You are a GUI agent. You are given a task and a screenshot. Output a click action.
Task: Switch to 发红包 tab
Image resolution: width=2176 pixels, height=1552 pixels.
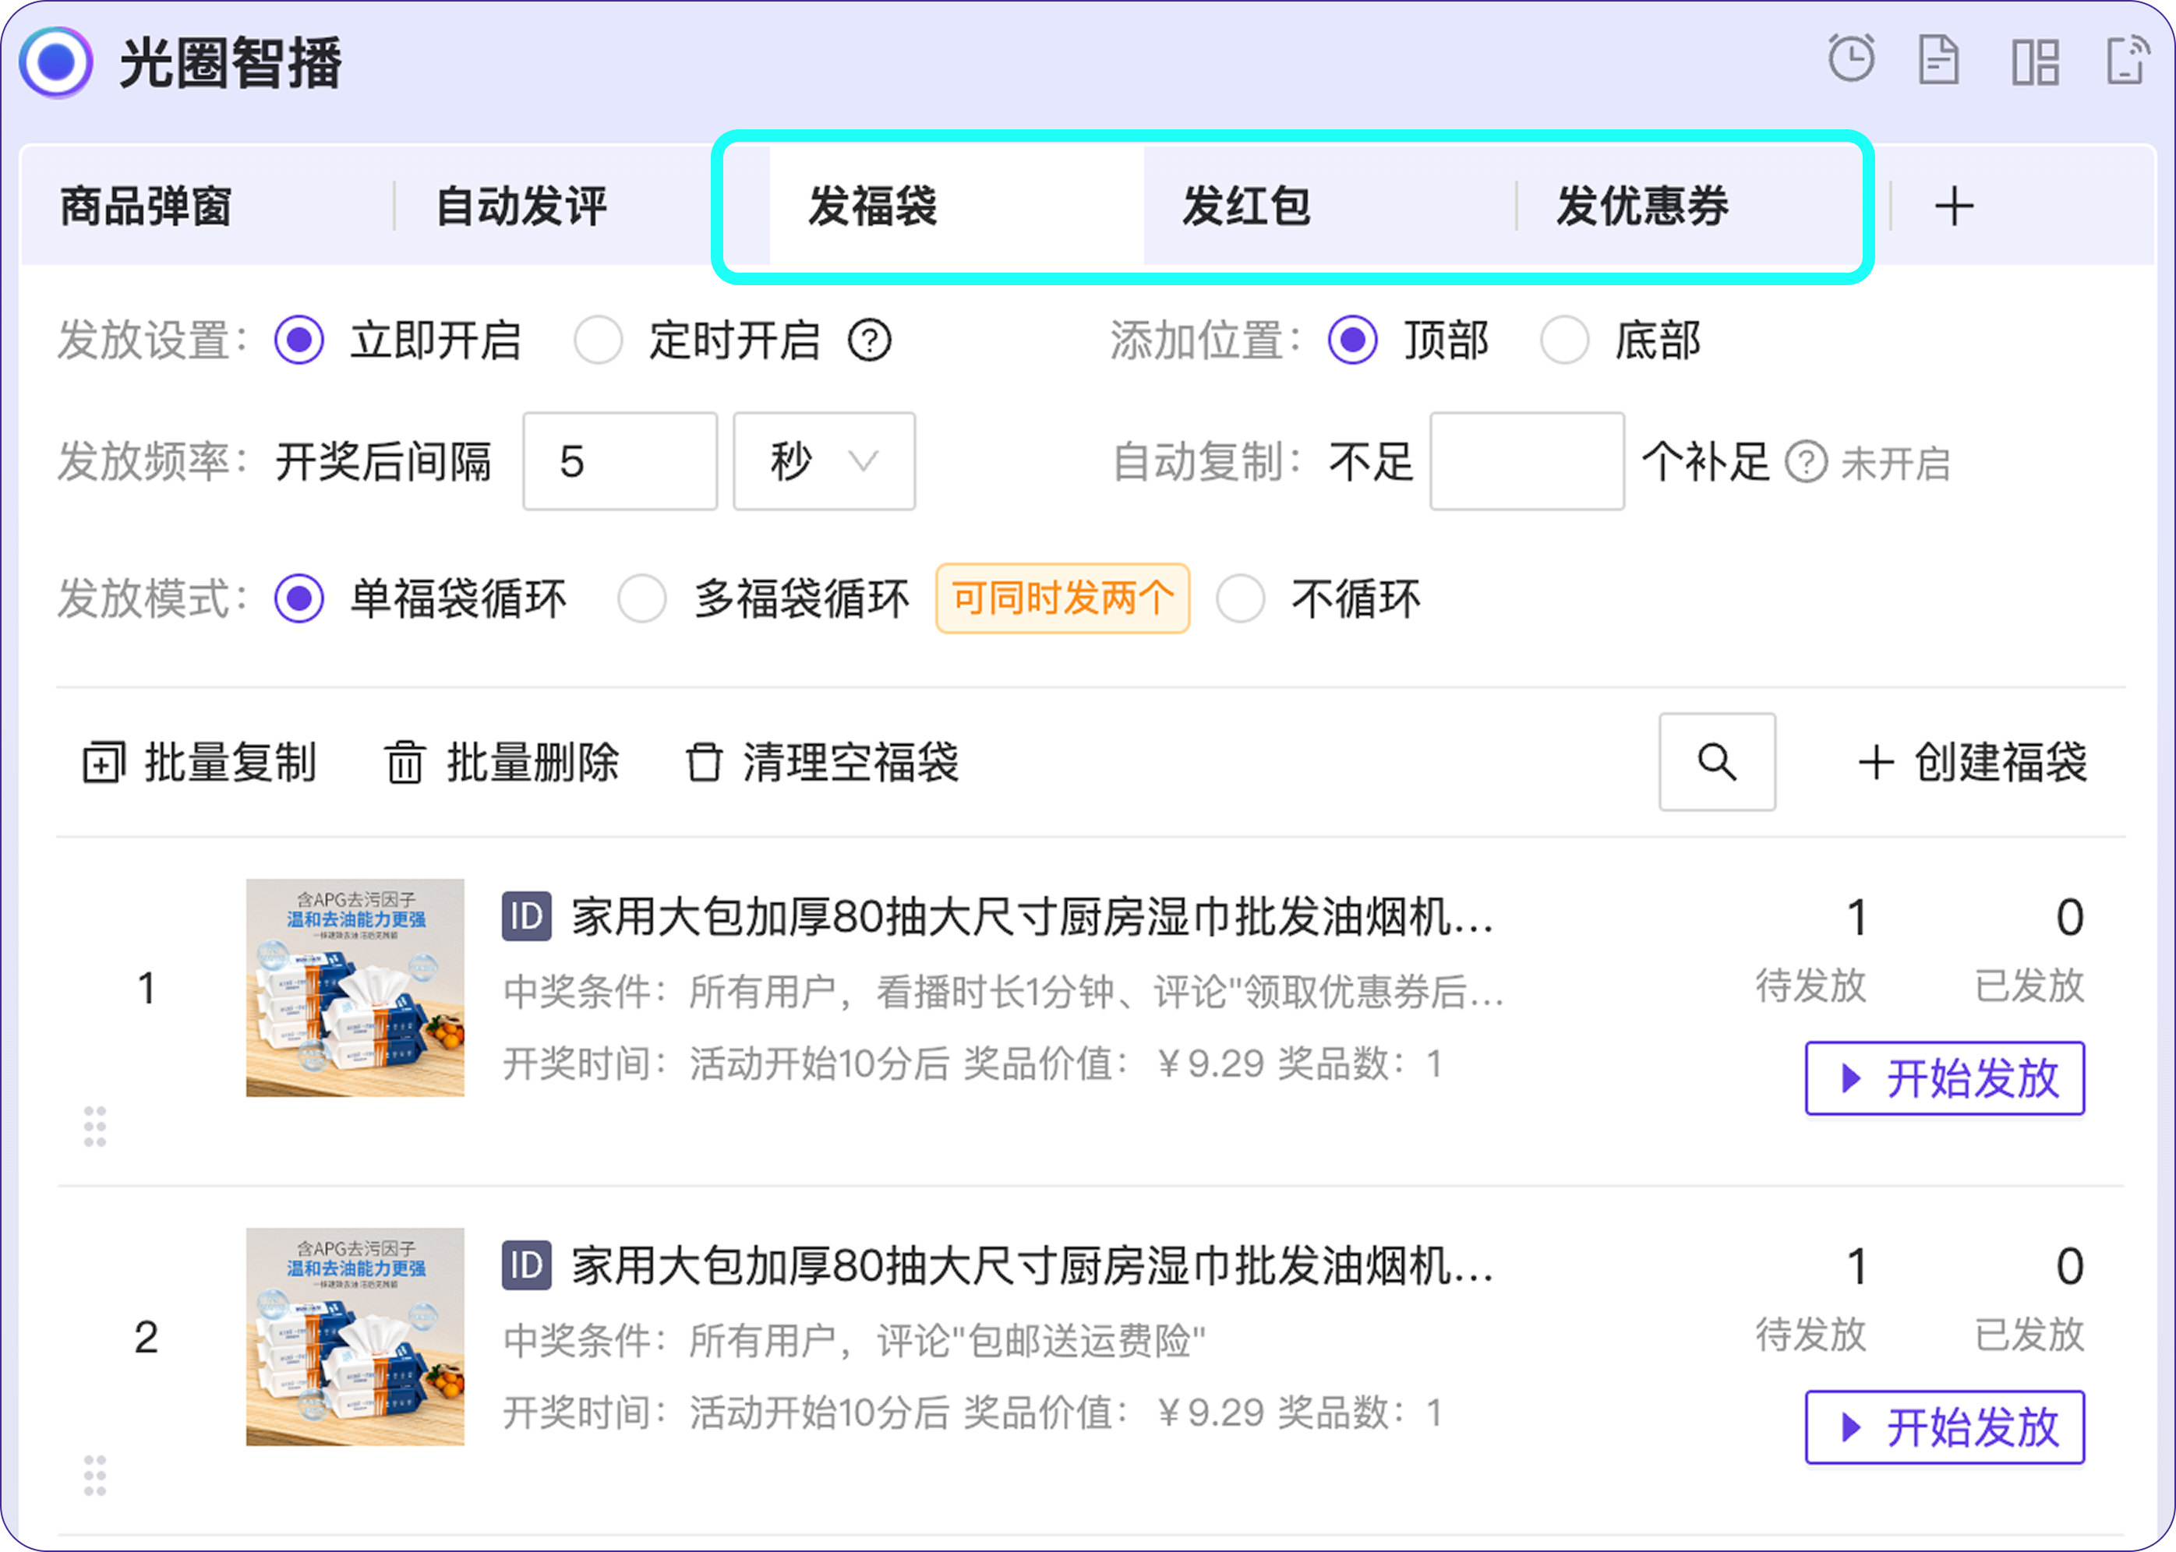[x=1245, y=206]
